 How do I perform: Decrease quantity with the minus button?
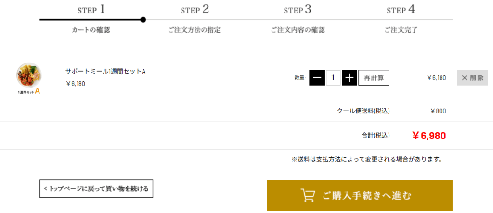coord(317,77)
